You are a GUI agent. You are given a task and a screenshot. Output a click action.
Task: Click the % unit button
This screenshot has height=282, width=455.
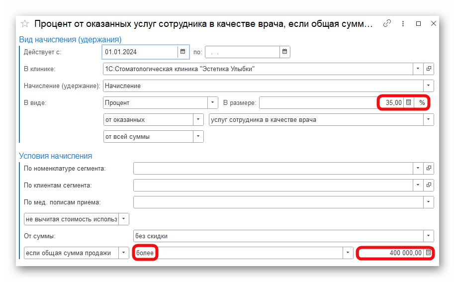tap(422, 102)
